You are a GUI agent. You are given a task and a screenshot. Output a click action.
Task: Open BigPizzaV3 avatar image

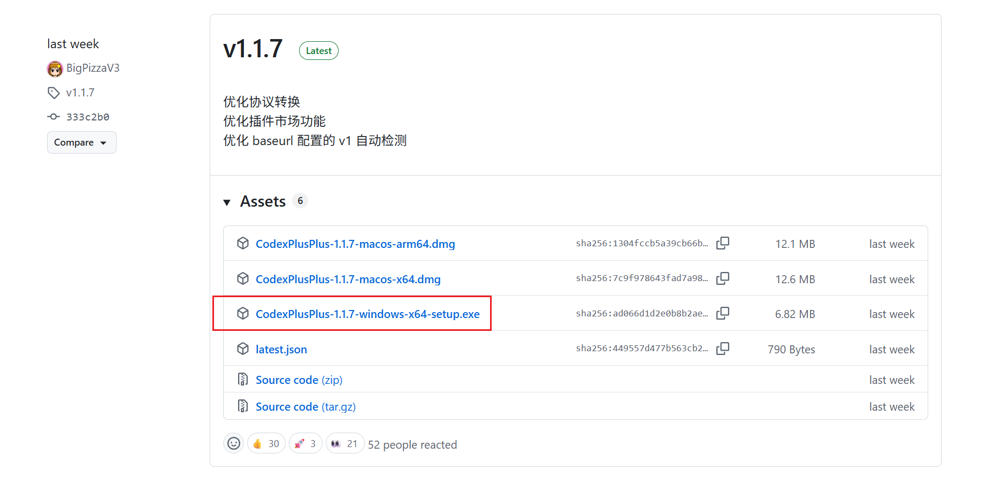[x=55, y=69]
